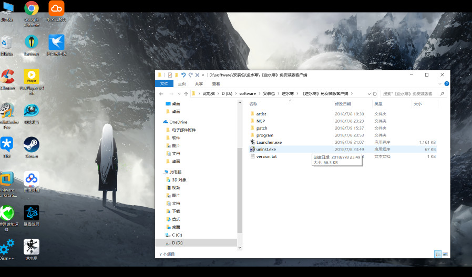The width and height of the screenshot is (472, 277).
Task: Expand the ribbon with the chevron
Action: click(440, 84)
